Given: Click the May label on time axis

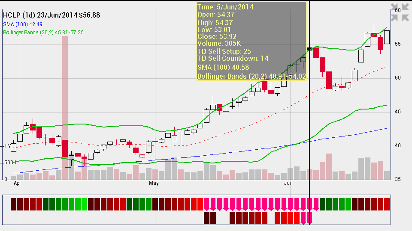Looking at the screenshot, I should pos(154,183).
